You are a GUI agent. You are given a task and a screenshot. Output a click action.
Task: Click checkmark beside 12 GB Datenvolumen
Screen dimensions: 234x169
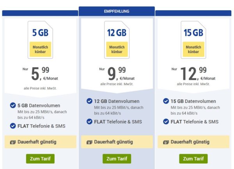point(89,101)
